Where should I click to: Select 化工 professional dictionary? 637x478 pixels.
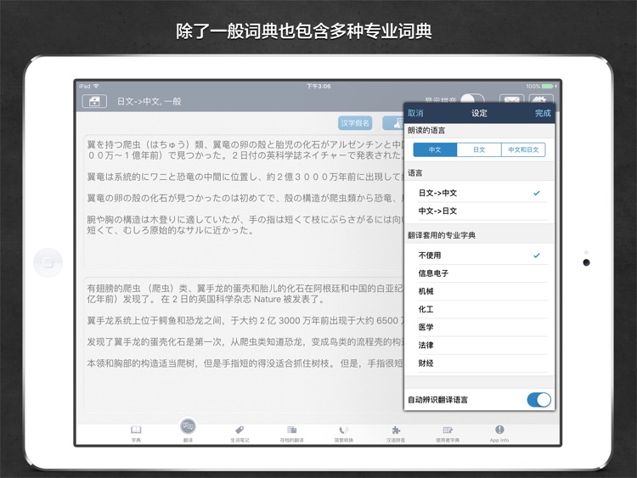click(x=479, y=309)
